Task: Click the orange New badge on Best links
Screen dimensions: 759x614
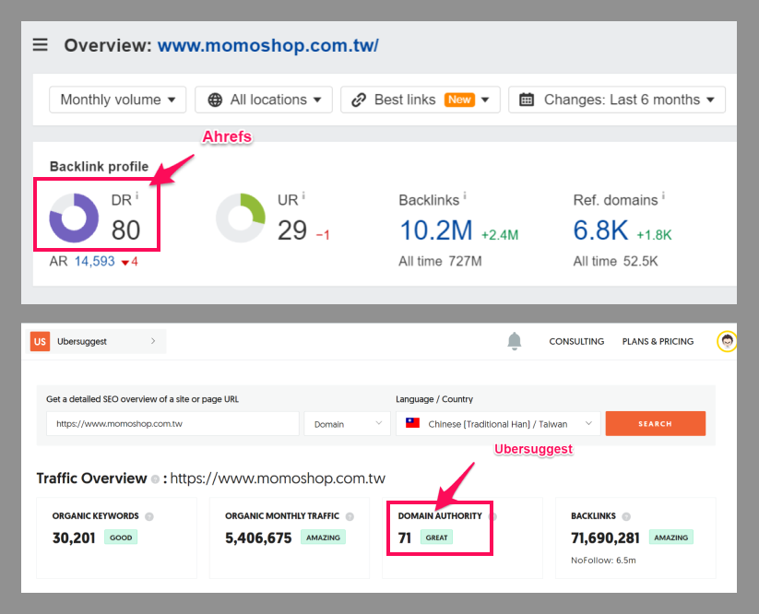Action: [459, 100]
